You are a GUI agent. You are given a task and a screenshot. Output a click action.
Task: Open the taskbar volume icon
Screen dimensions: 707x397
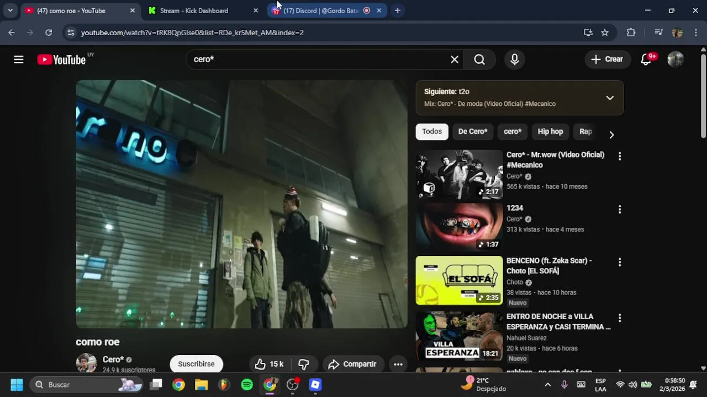pos(632,384)
